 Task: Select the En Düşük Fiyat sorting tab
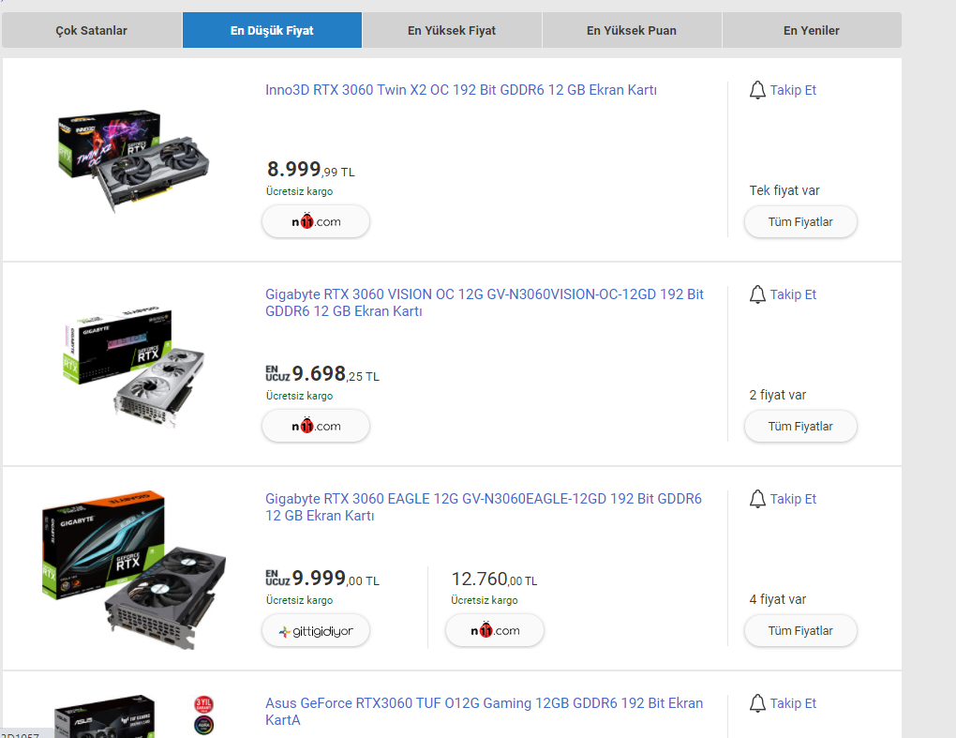coord(272,30)
